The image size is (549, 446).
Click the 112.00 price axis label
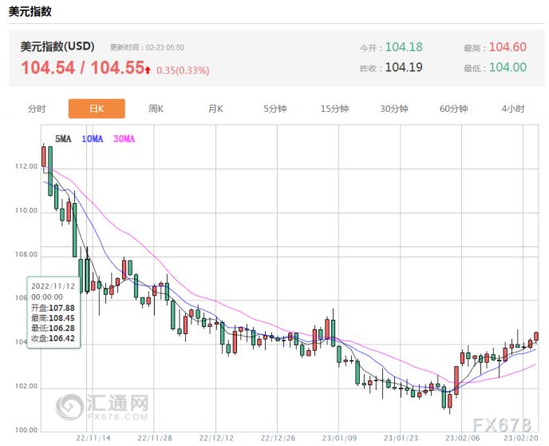click(26, 166)
